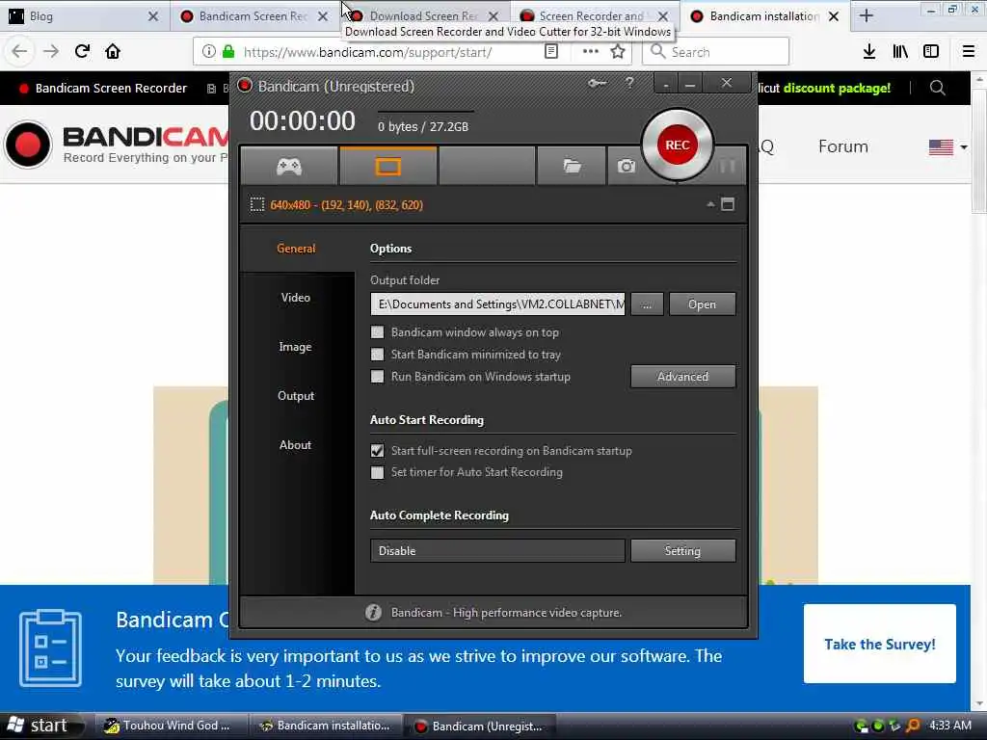Toggle the Firefox sidebar icon
This screenshot has height=740, width=987.
point(931,52)
